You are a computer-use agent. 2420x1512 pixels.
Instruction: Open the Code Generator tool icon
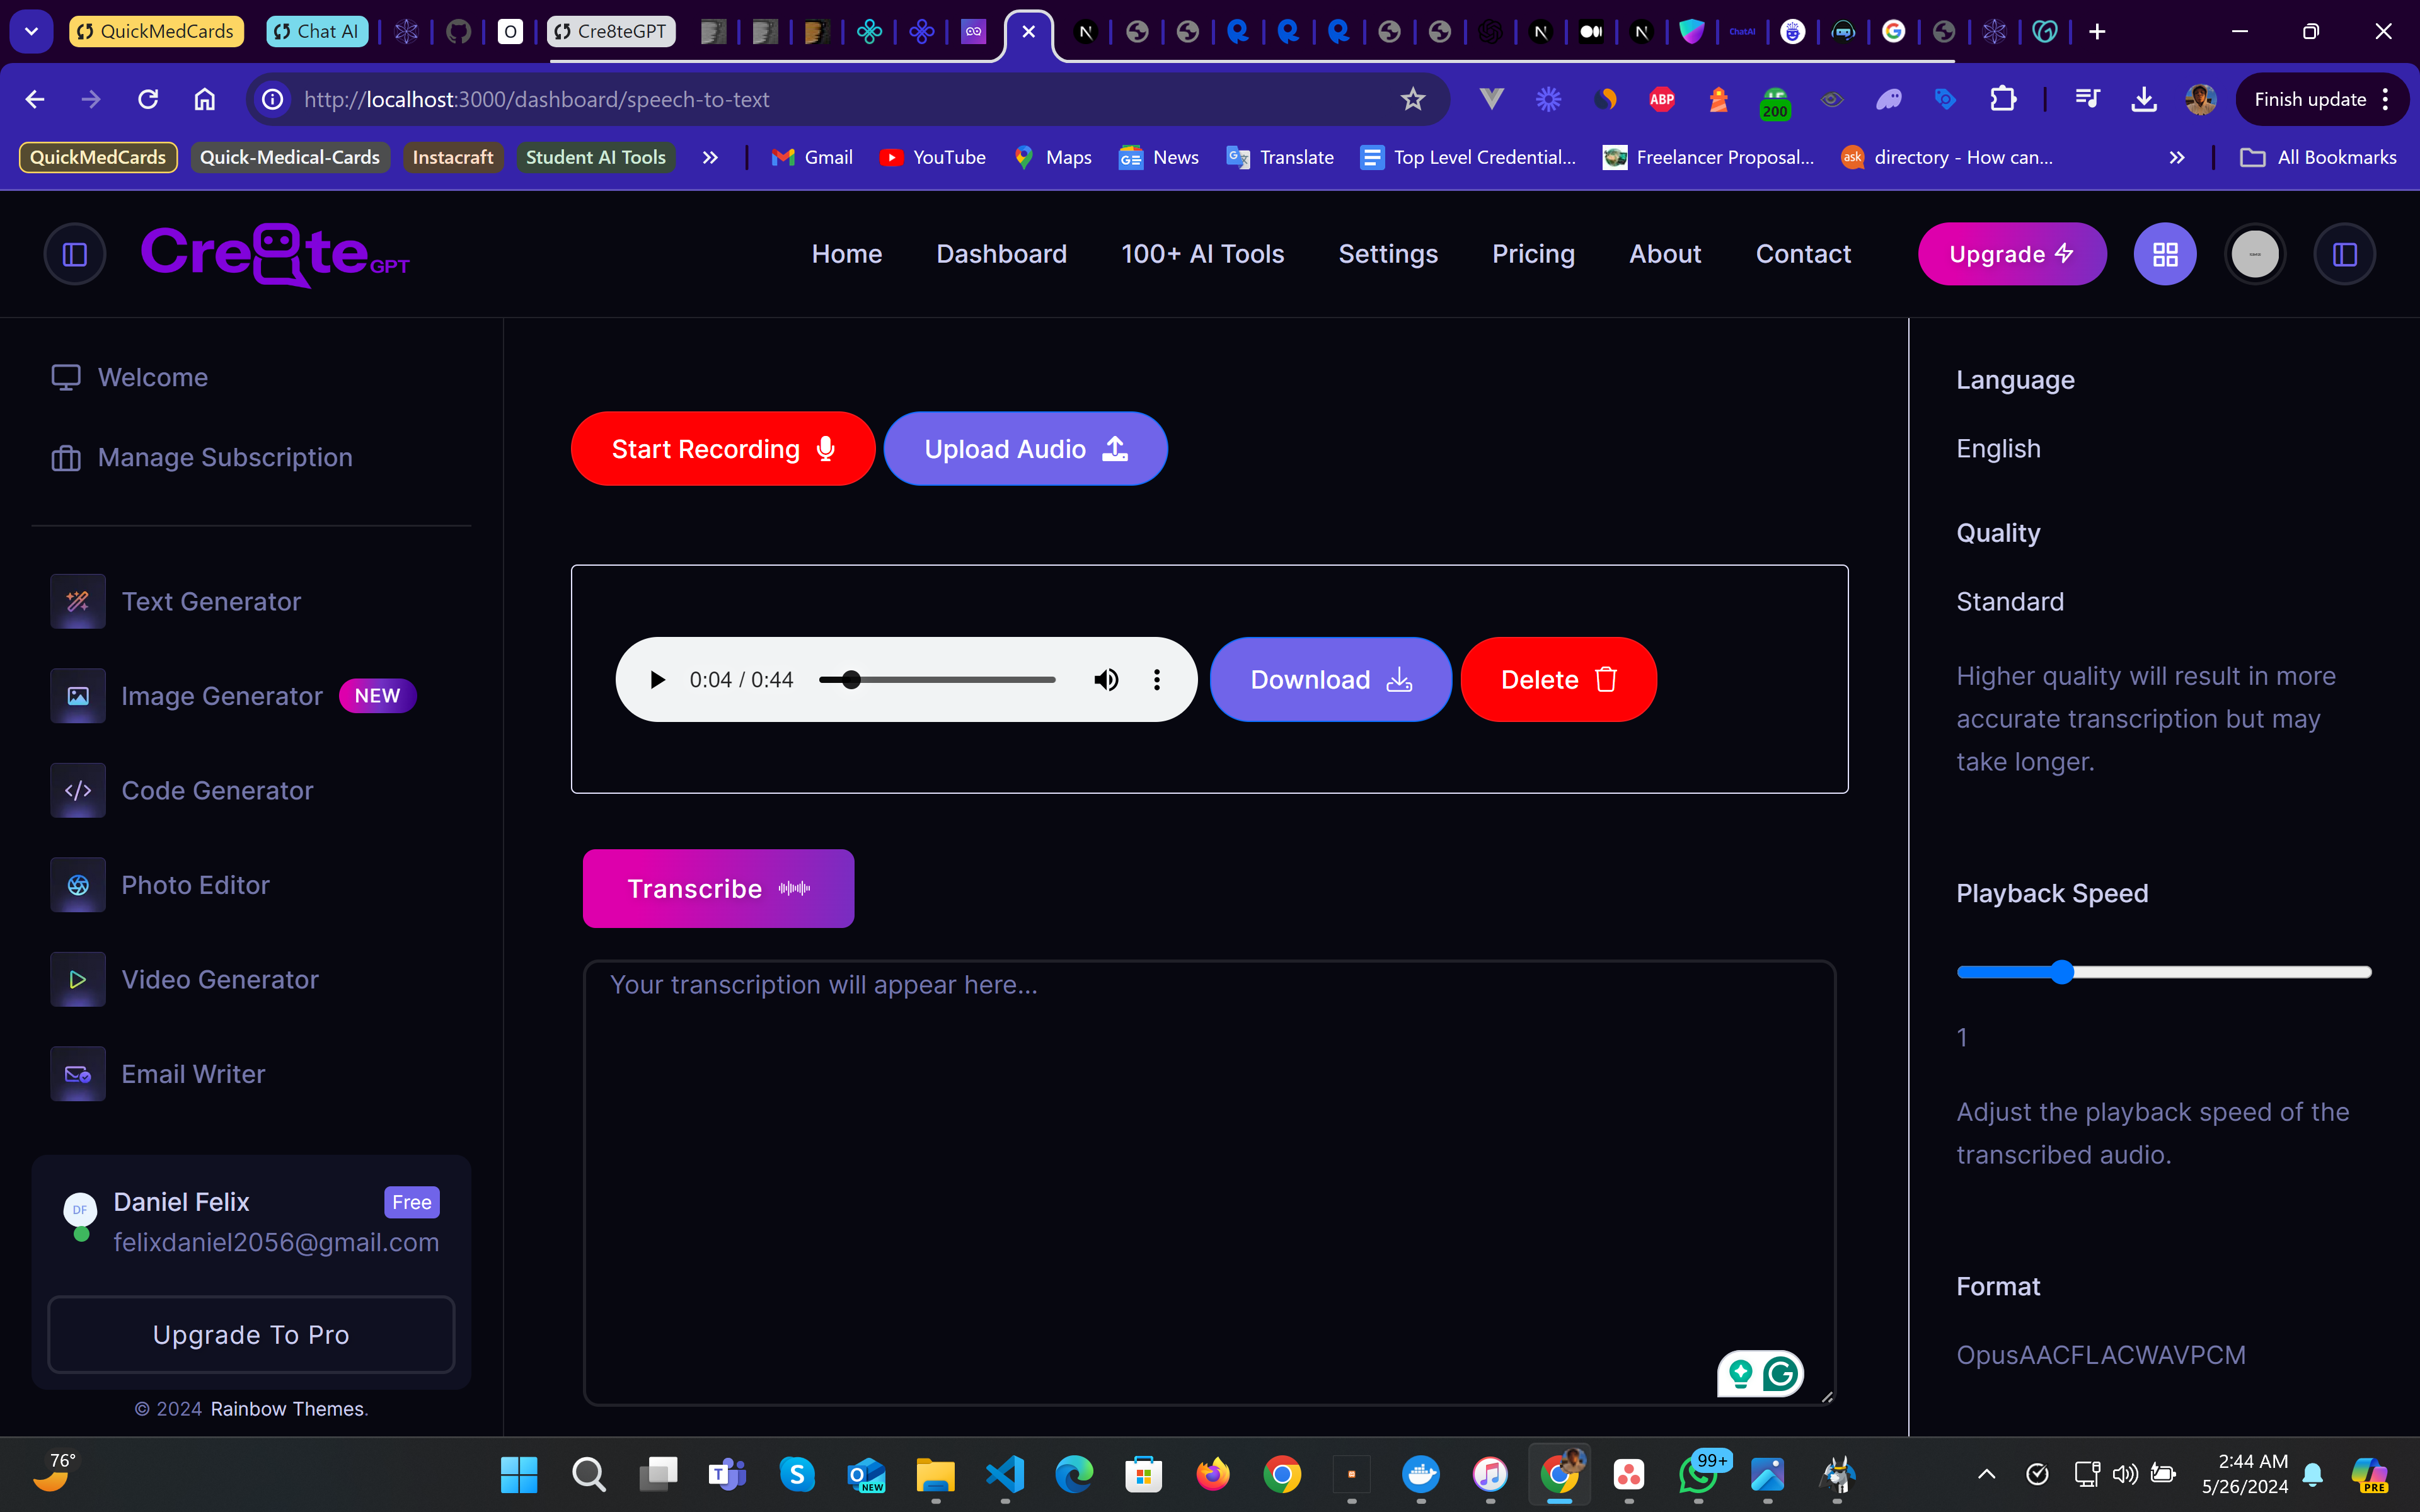[x=78, y=790]
